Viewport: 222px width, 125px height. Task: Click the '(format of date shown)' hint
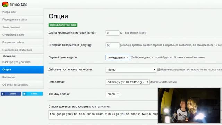tap(163, 82)
